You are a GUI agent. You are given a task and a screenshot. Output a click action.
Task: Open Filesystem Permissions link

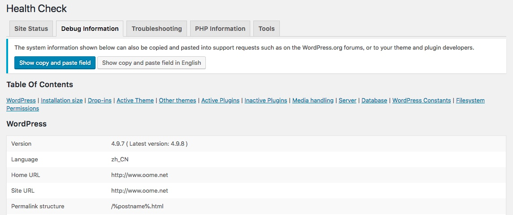click(x=470, y=101)
